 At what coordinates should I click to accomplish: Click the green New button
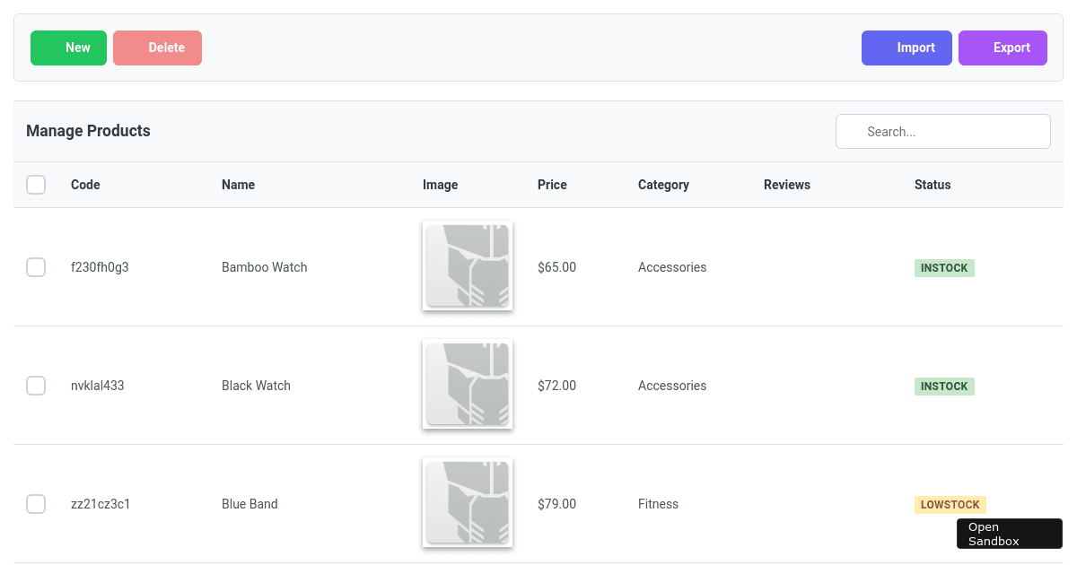coord(68,48)
